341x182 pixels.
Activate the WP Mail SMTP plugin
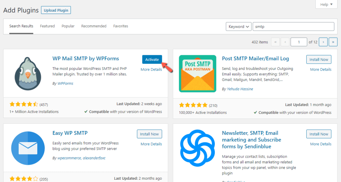[x=152, y=60]
